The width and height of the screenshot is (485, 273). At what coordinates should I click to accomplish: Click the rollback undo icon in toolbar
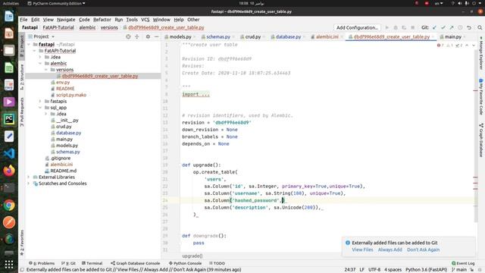tap(469, 27)
